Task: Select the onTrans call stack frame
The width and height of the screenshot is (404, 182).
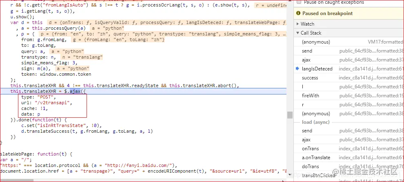Action: 310,149
